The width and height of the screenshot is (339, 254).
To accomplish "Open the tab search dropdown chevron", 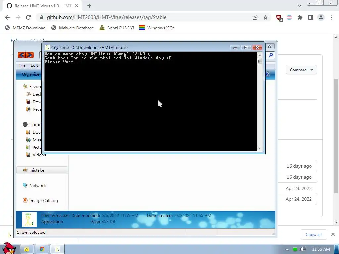I will pyautogui.click(x=299, y=6).
